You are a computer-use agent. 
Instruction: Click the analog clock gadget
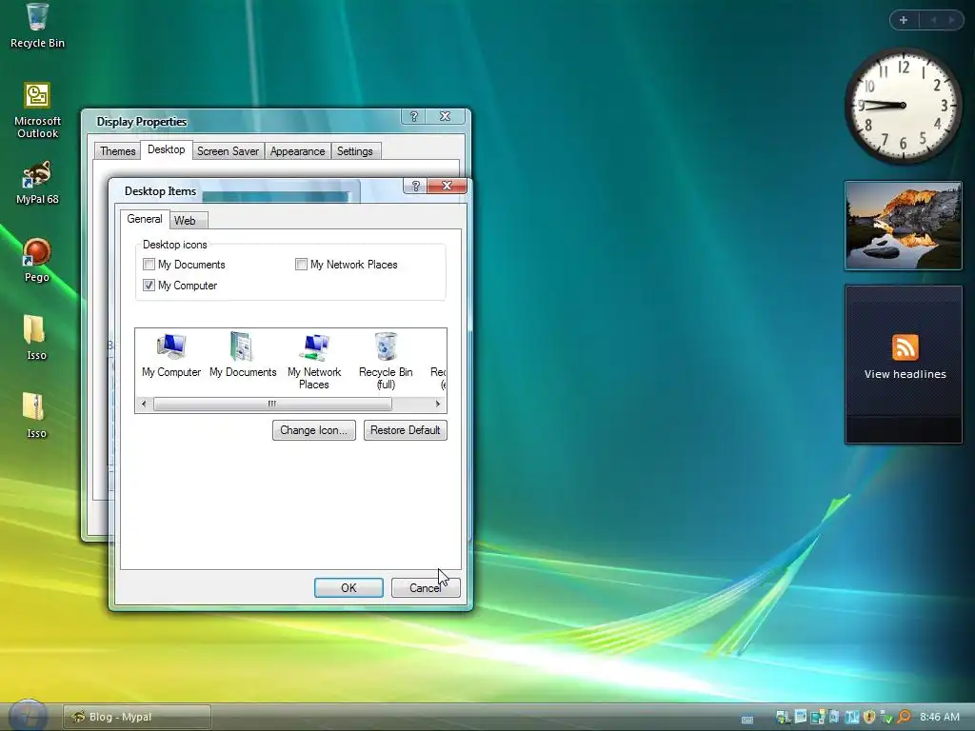(903, 106)
